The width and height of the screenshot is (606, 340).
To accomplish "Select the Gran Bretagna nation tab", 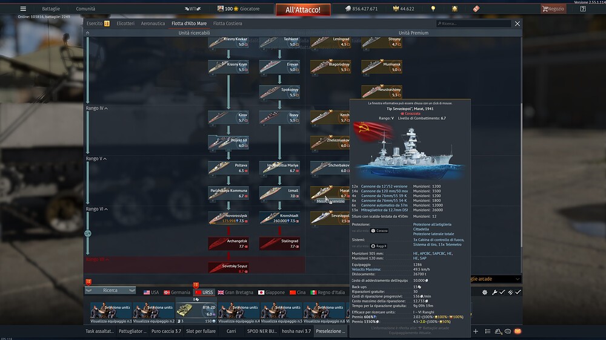I will 235,292.
